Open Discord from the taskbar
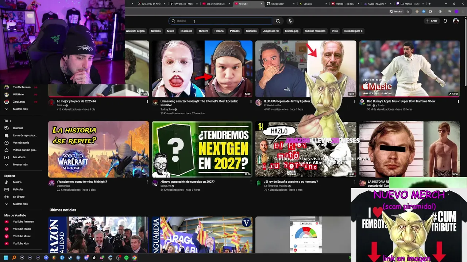The height and width of the screenshot is (262, 467). click(x=86, y=258)
